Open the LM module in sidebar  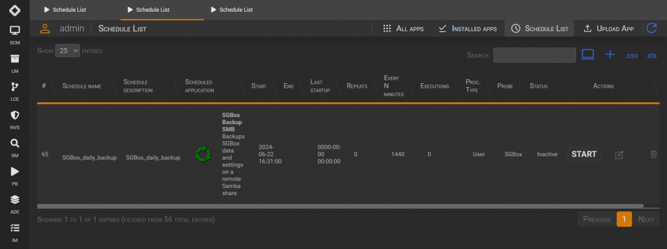click(14, 62)
